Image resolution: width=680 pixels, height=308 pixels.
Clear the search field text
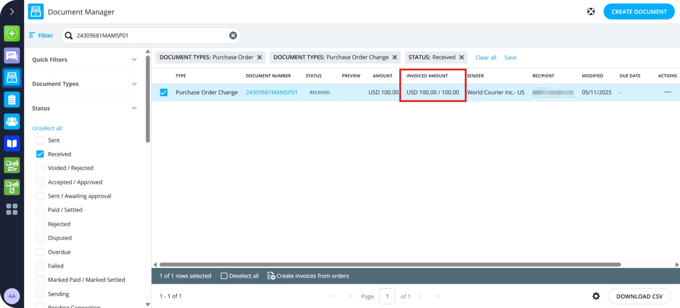pos(233,35)
